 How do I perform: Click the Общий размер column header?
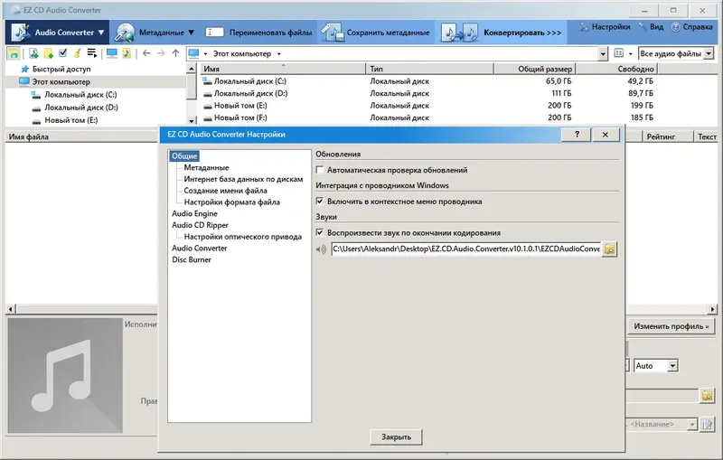pos(535,69)
